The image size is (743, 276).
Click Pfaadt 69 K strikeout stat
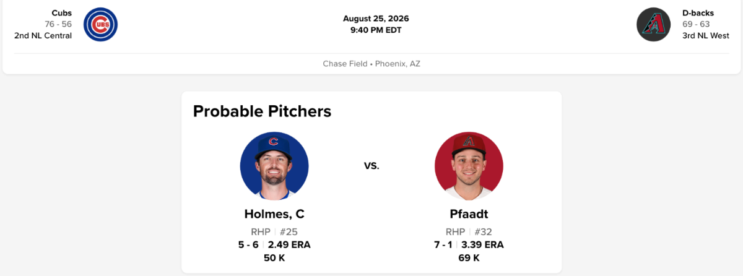(469, 257)
